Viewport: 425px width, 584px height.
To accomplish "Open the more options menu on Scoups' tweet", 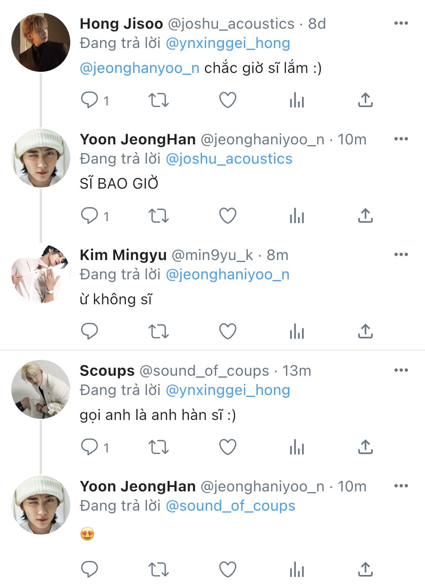I will pos(401,370).
